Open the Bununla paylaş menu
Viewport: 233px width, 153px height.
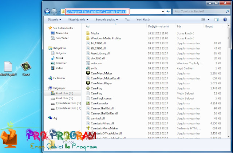point(107,19)
